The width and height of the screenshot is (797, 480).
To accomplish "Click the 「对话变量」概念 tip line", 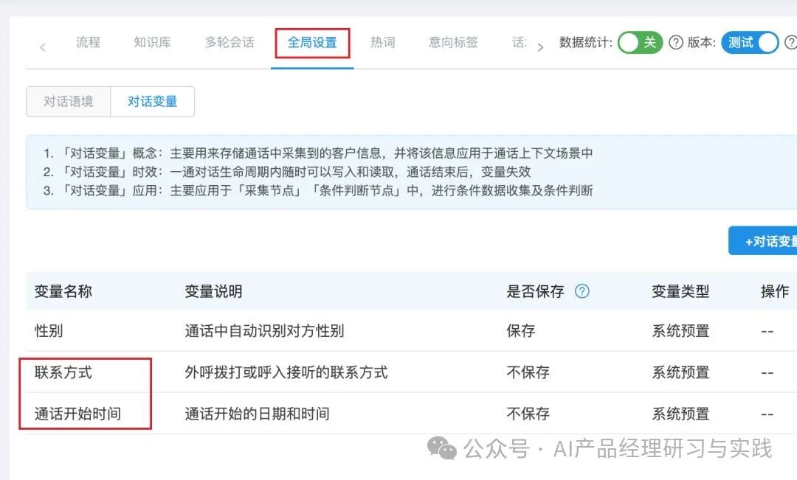I will (x=318, y=153).
